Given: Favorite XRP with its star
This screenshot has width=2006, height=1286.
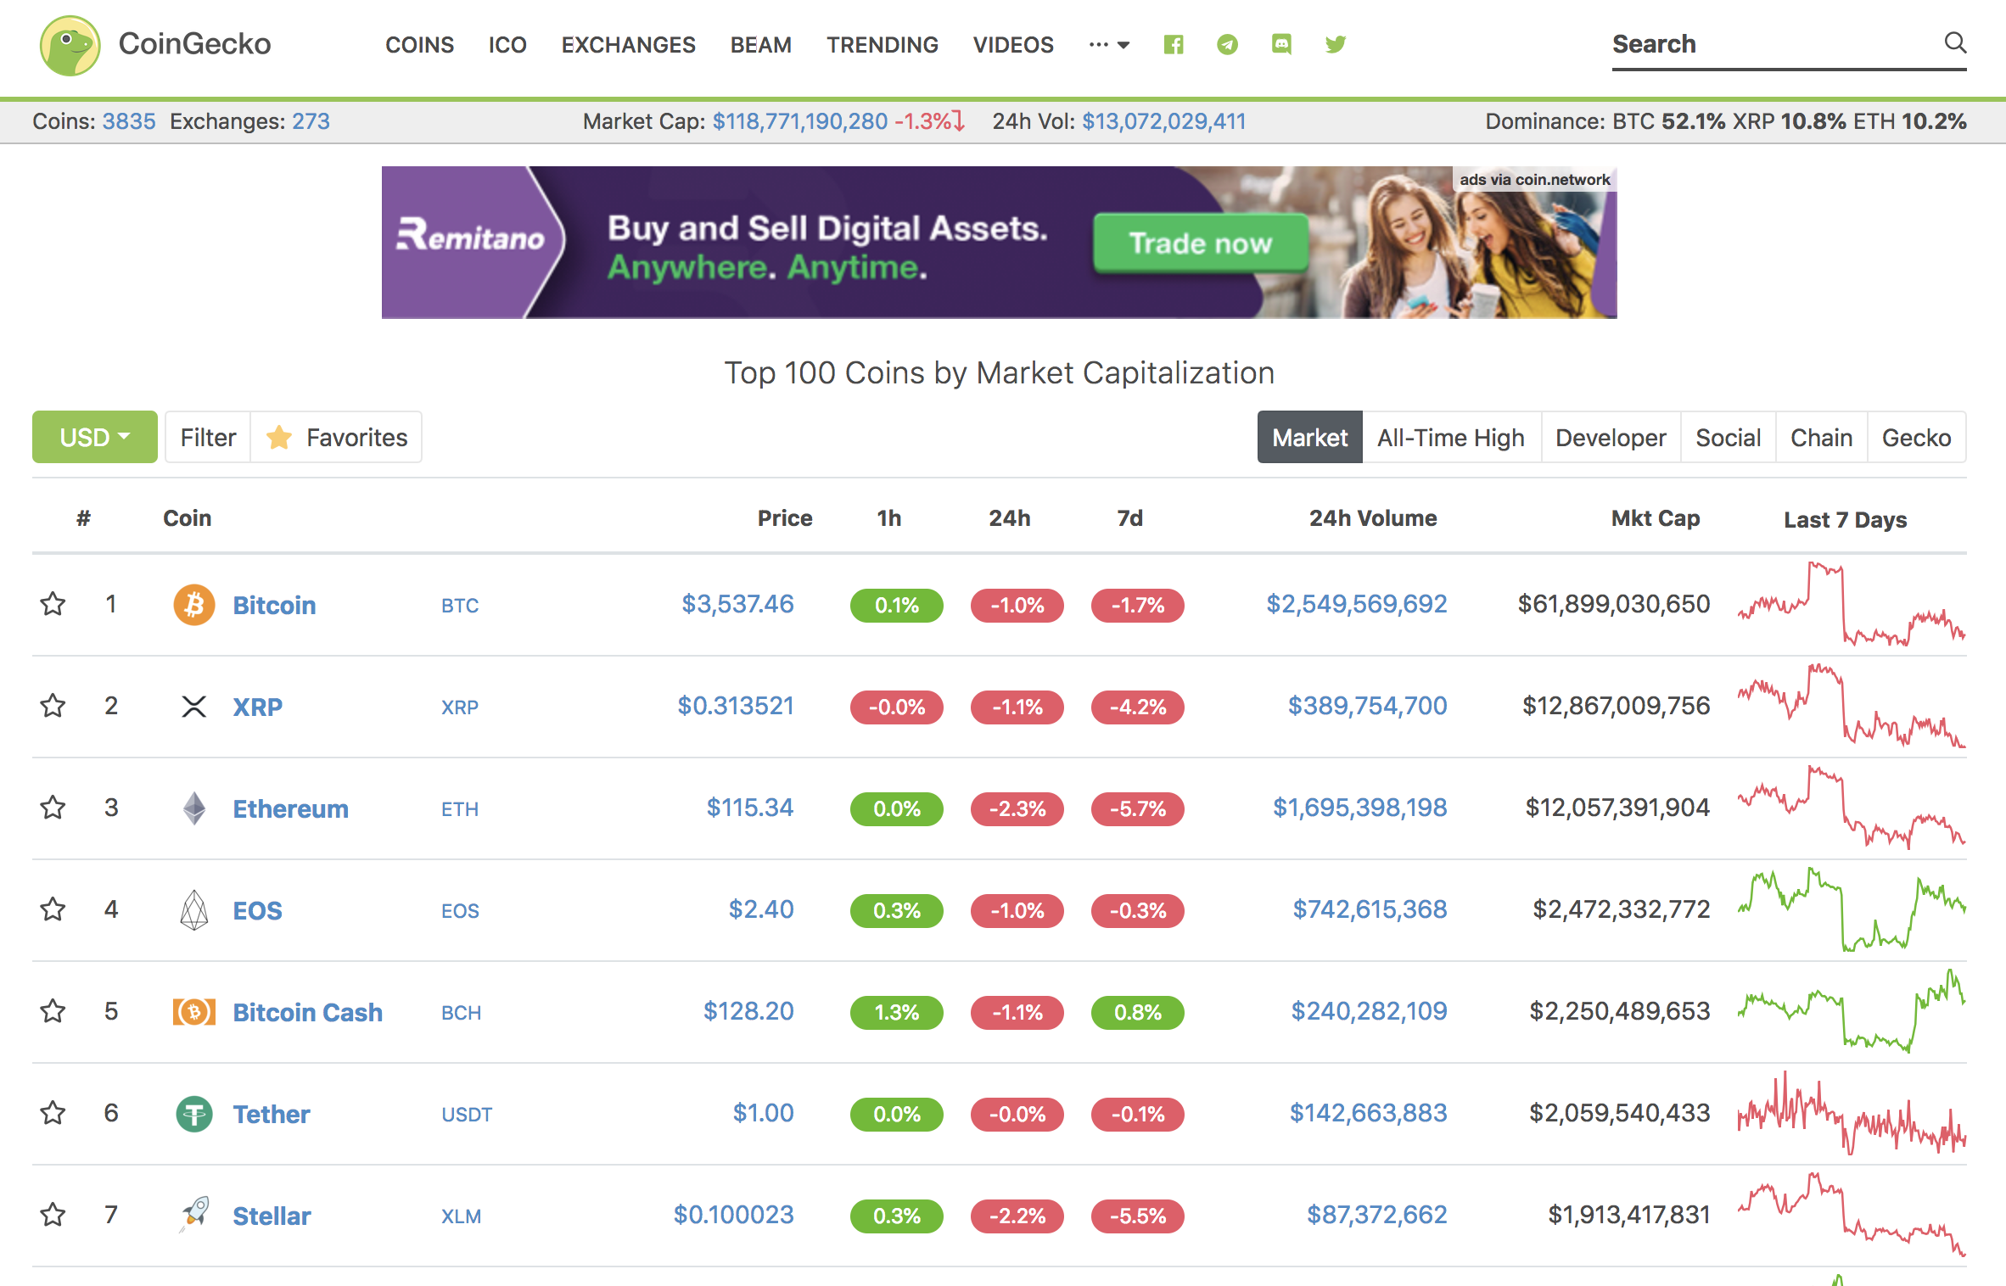Looking at the screenshot, I should pos(53,706).
